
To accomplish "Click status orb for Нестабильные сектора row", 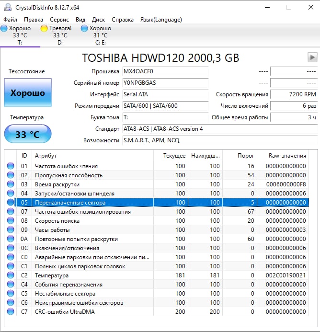I will coord(11,293).
